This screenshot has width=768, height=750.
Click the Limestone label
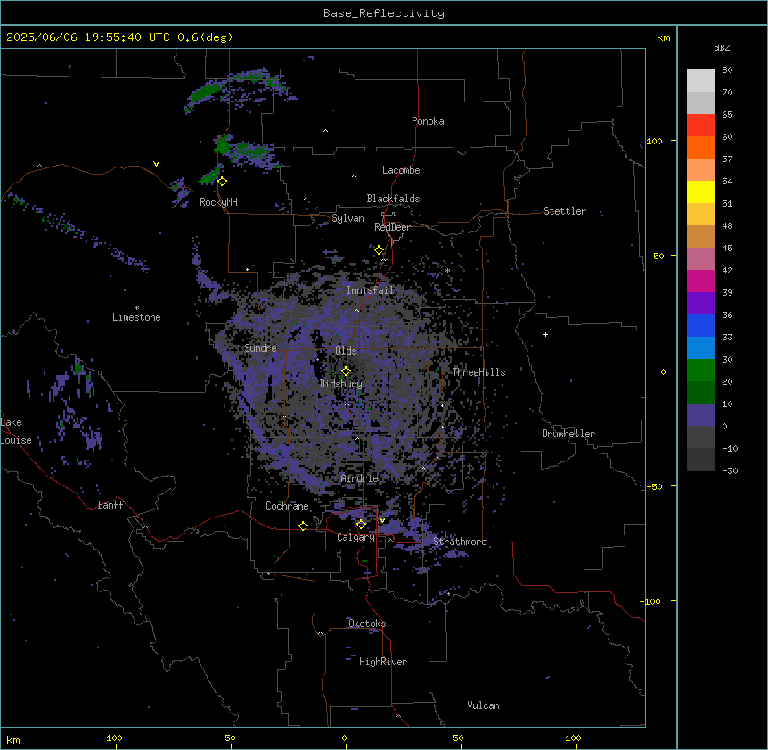point(136,317)
